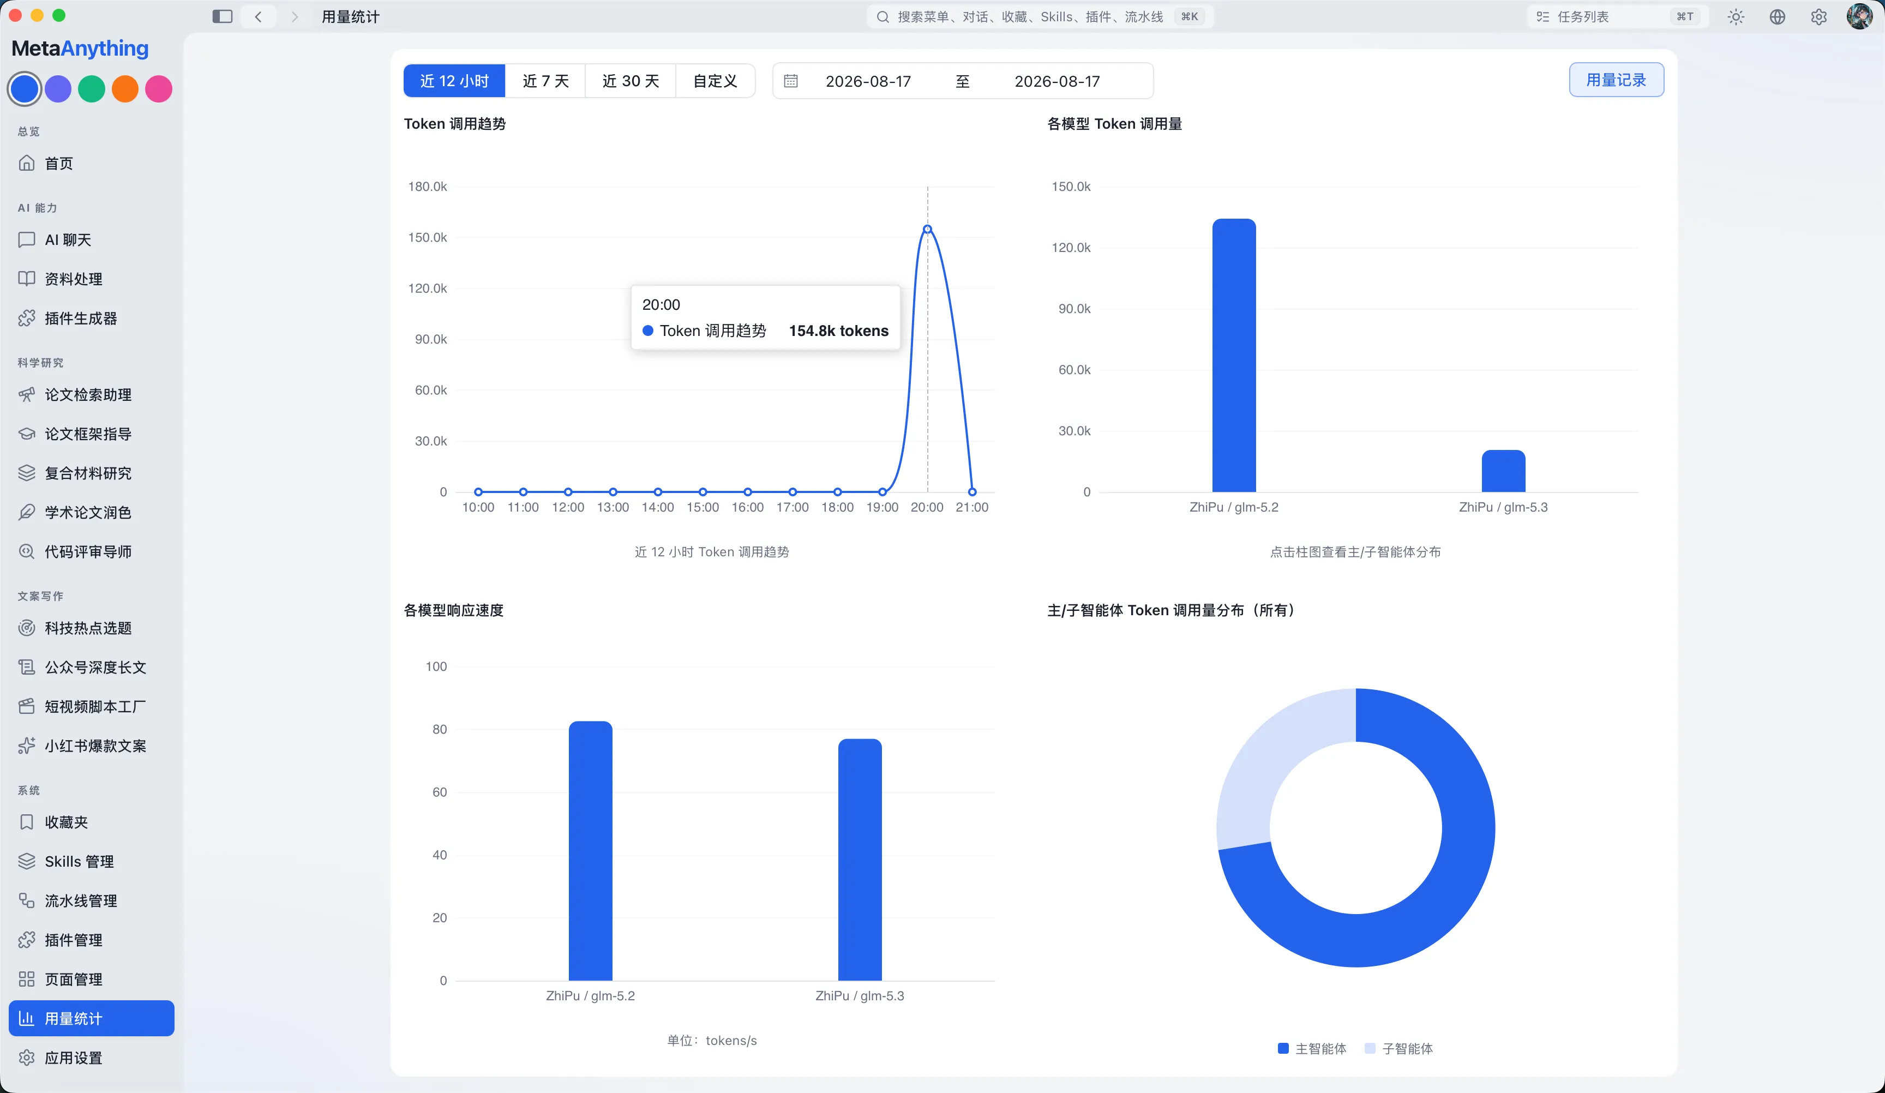Switch to the 近 30 天 tab

pos(631,81)
